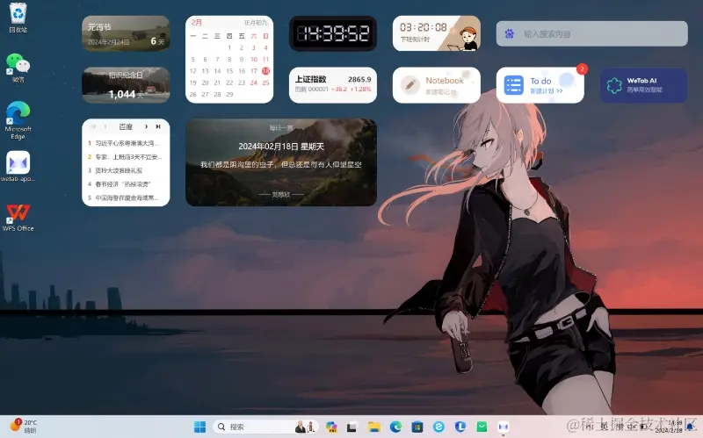This screenshot has height=438, width=703.
Task: Open the WeChat desktop shortcut
Action: [x=18, y=68]
